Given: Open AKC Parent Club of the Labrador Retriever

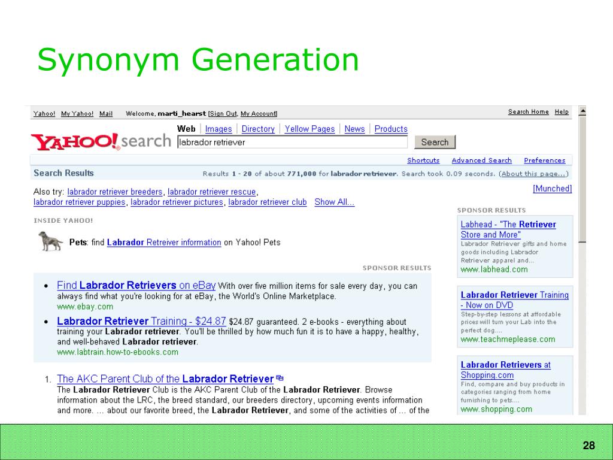Looking at the screenshot, I should click(165, 379).
